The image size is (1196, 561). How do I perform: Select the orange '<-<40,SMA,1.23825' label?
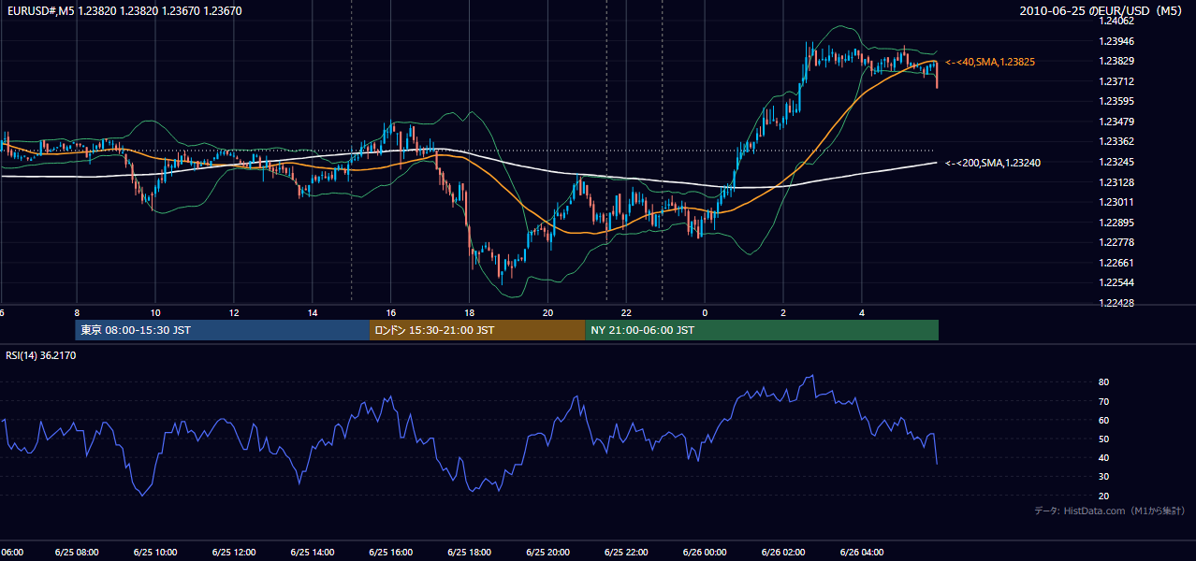click(x=990, y=62)
